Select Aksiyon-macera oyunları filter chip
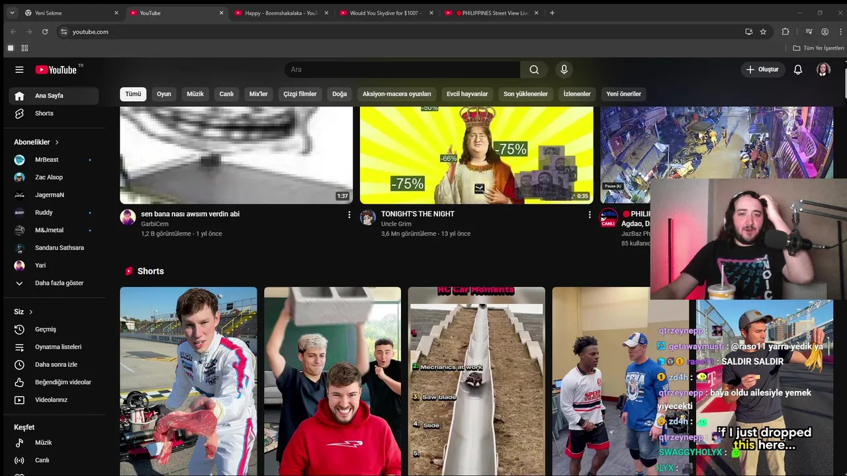This screenshot has height=476, width=847. tap(396, 94)
